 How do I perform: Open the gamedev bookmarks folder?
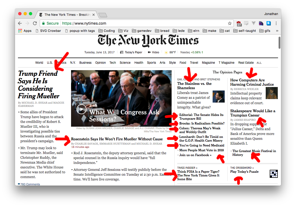click(142, 31)
